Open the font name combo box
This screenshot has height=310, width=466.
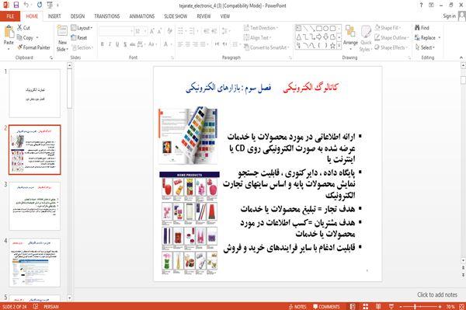coord(116,31)
